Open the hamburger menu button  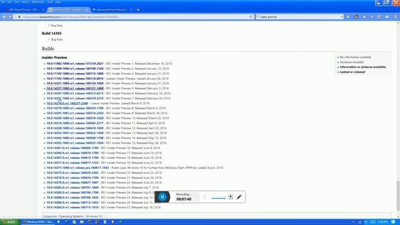click(396, 17)
